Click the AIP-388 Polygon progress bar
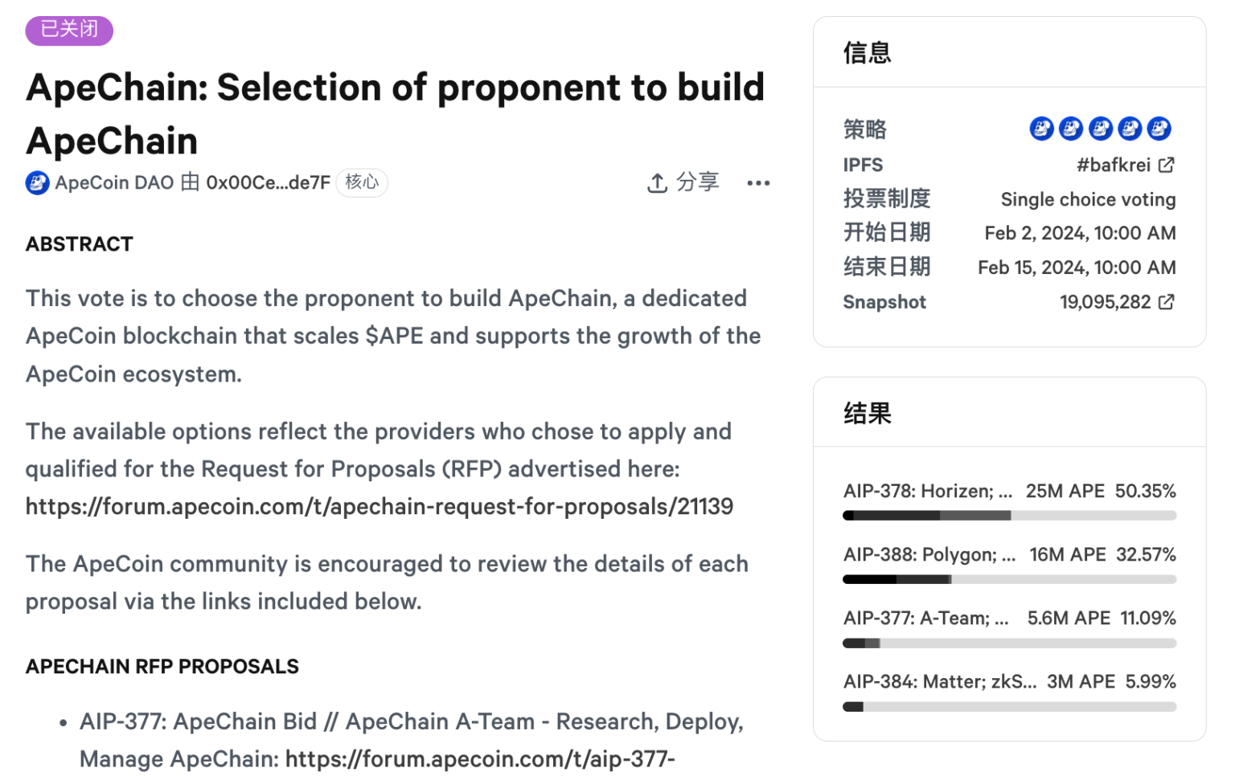 [x=1008, y=578]
